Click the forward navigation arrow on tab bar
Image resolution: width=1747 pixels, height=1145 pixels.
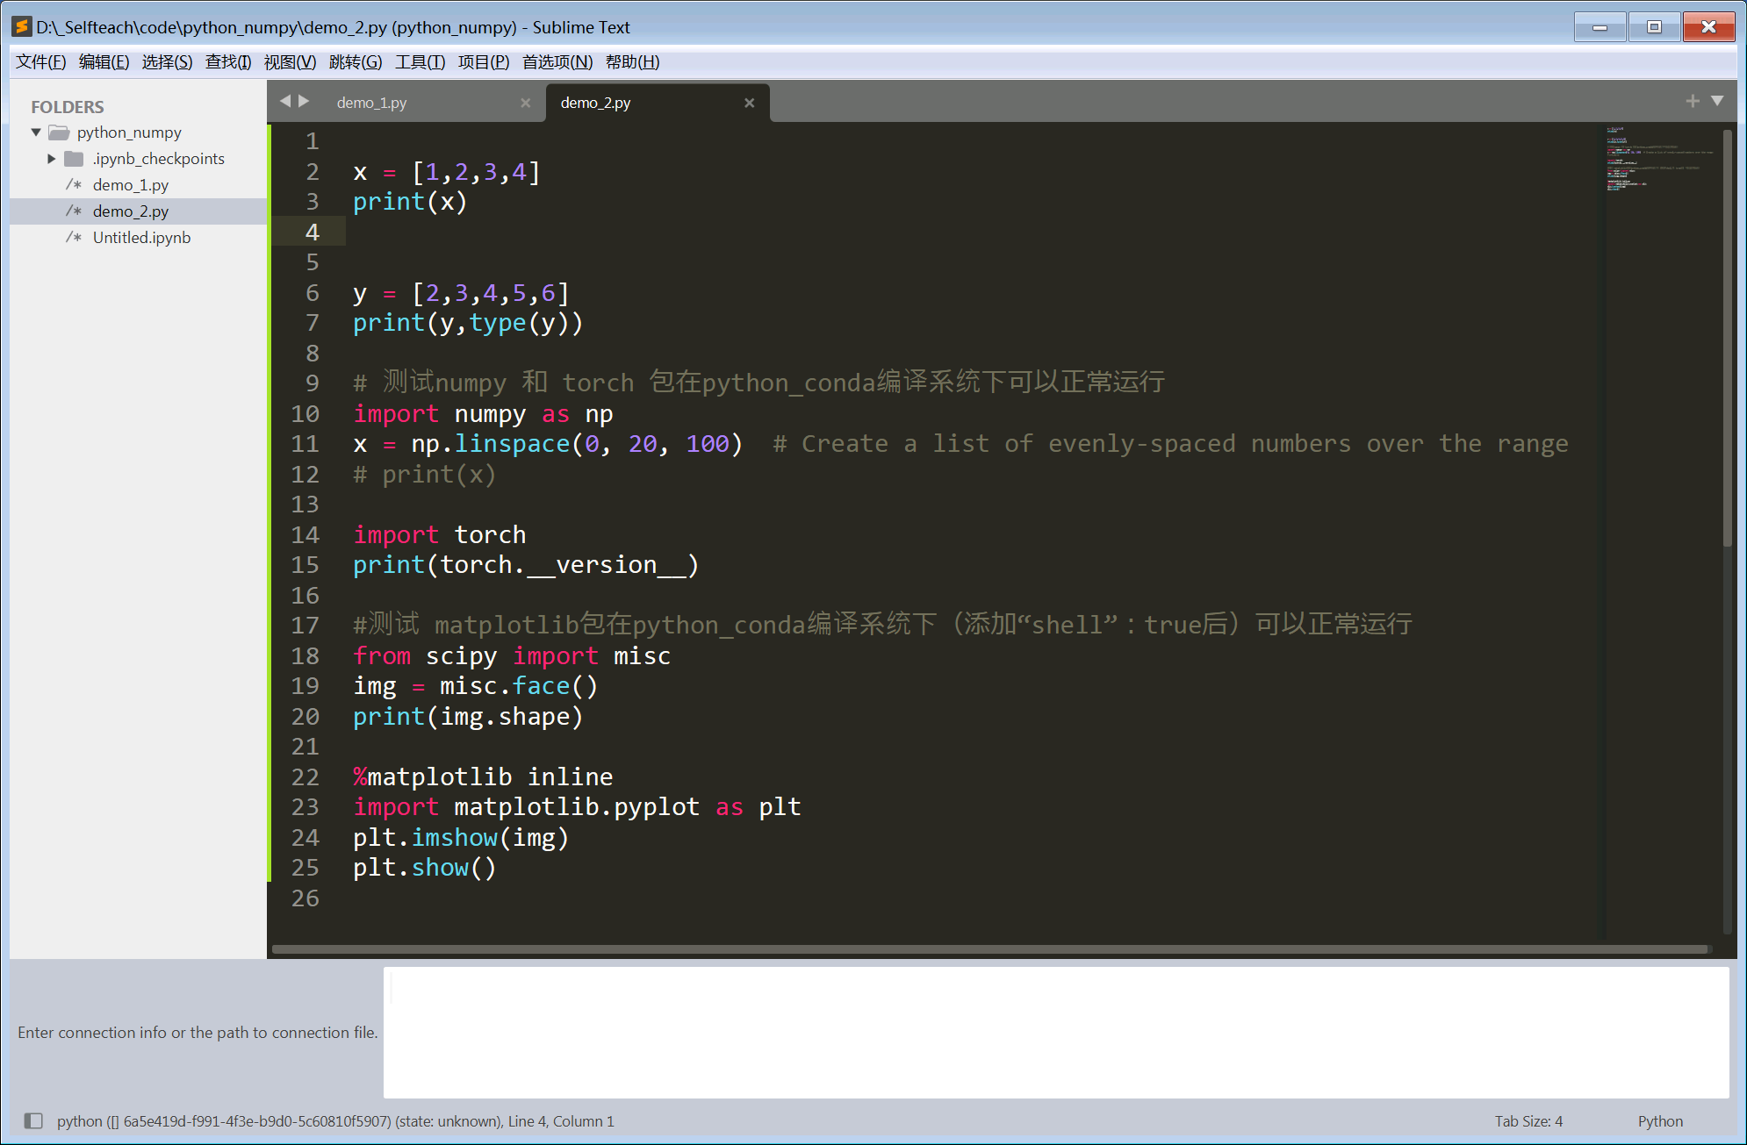[x=305, y=101]
